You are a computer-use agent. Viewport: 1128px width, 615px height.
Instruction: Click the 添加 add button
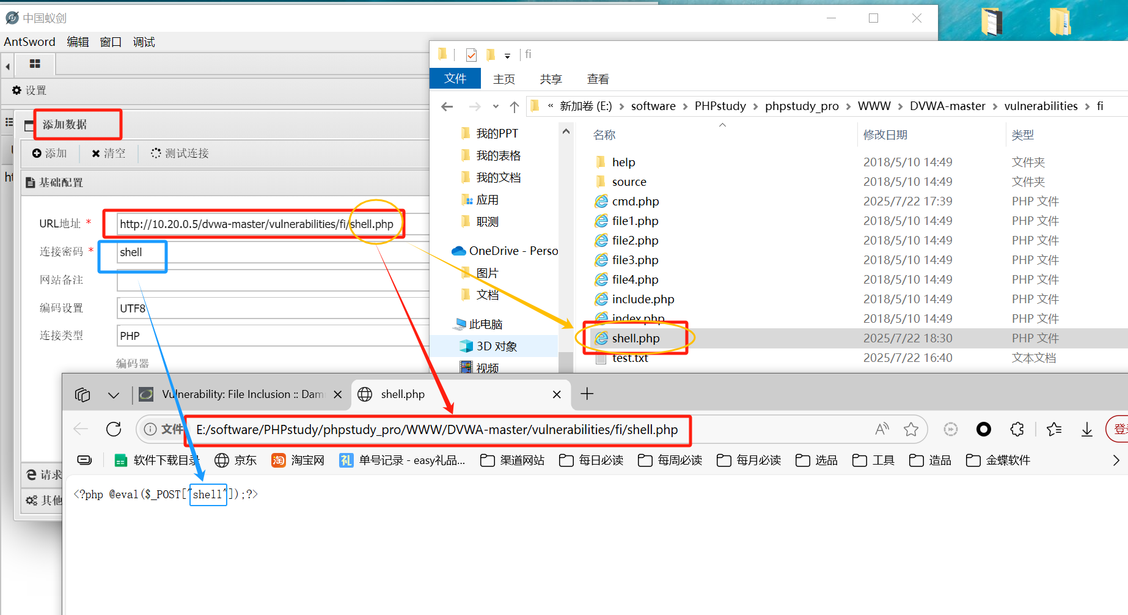coord(49,153)
